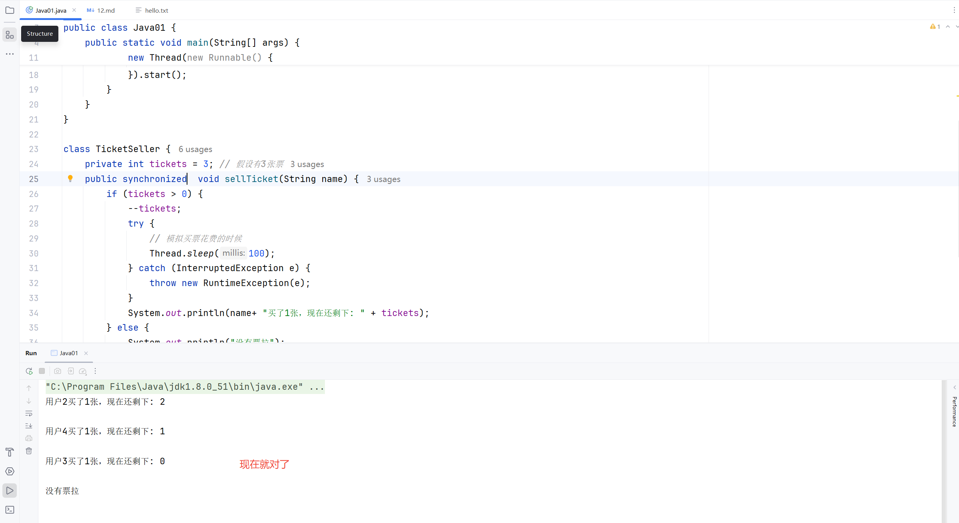Clear console output with trash icon

(x=29, y=451)
